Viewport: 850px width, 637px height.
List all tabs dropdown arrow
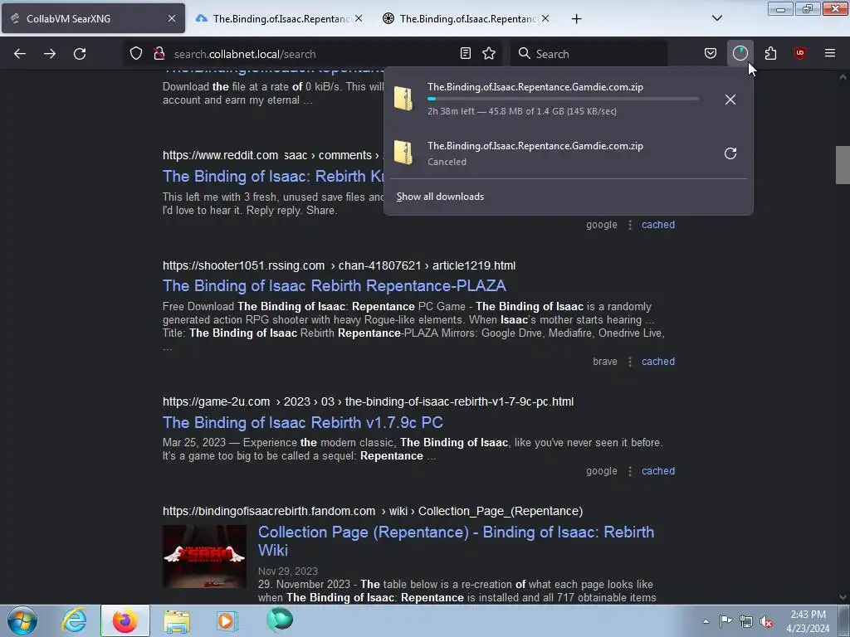coord(716,18)
